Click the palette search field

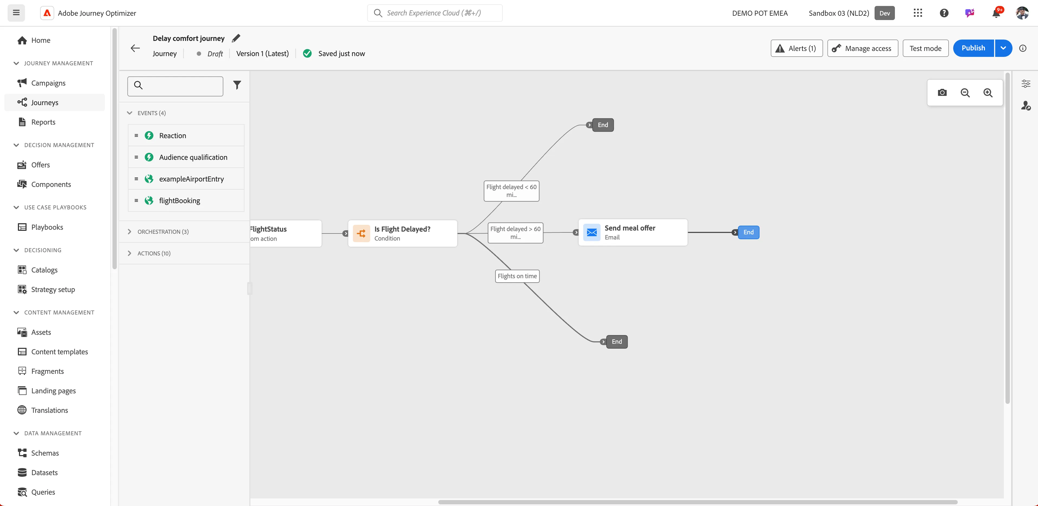click(x=175, y=86)
